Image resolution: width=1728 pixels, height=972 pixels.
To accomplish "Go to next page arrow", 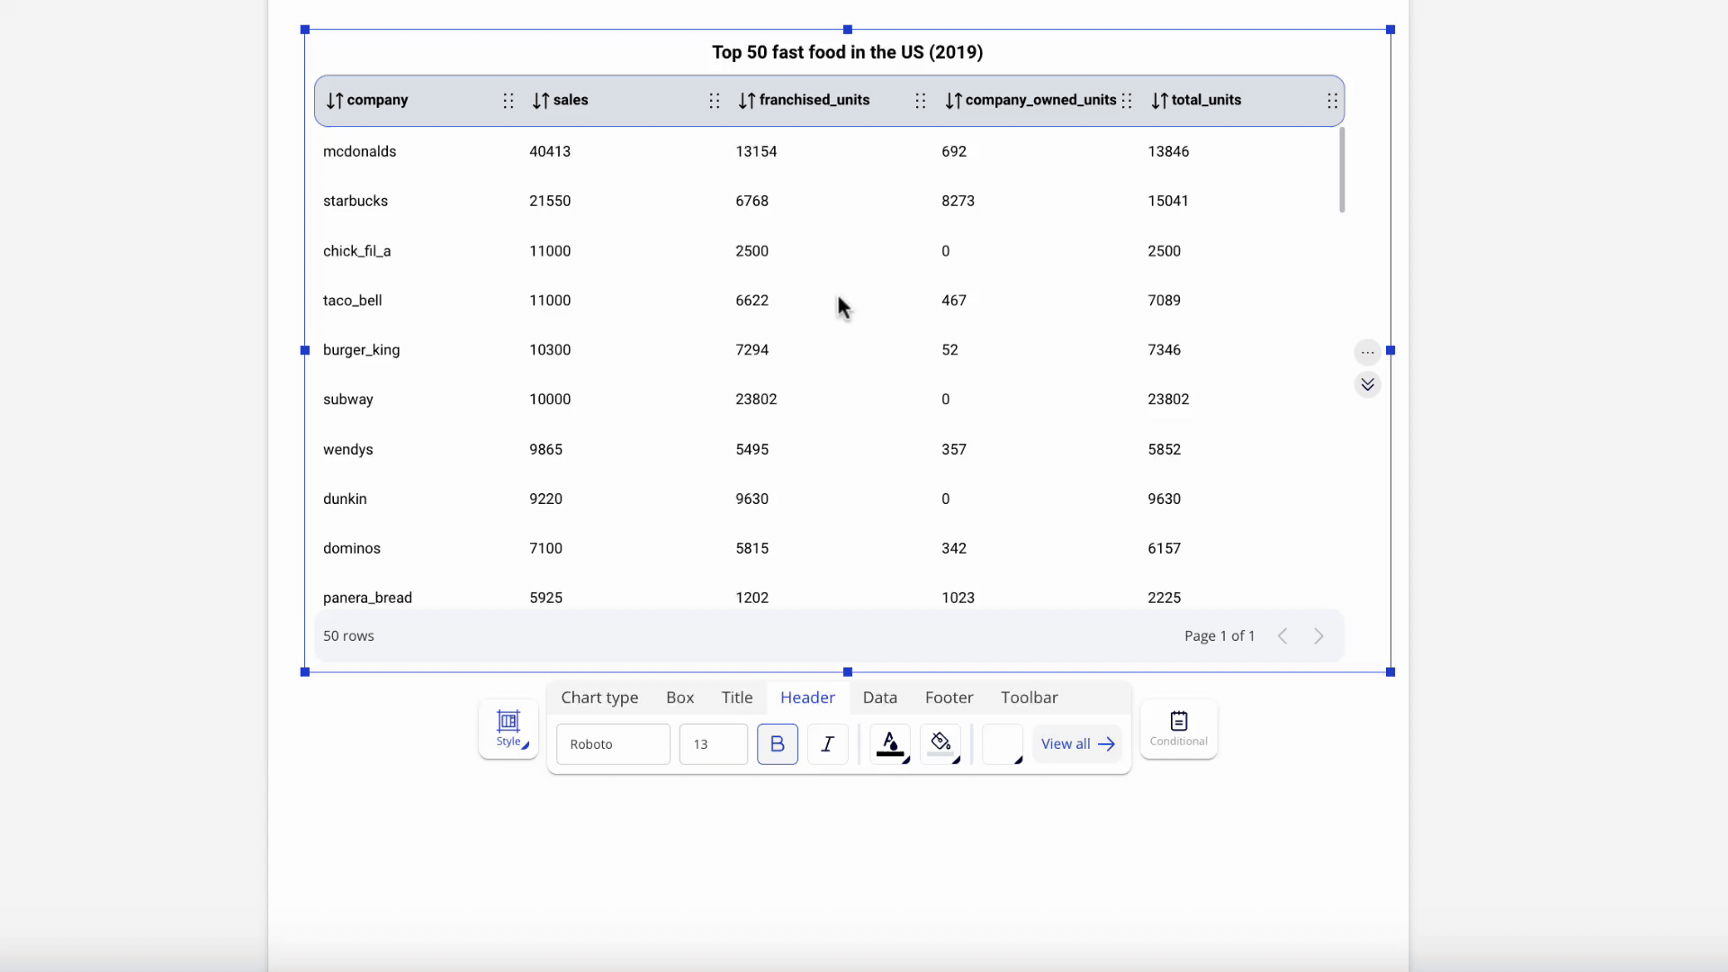I will [1318, 636].
